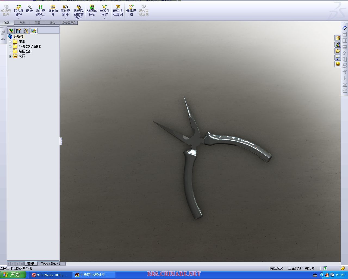This screenshot has width=348, height=279.
Task: Click the Smart Dimension icon in right toolbar
Action: (345, 28)
